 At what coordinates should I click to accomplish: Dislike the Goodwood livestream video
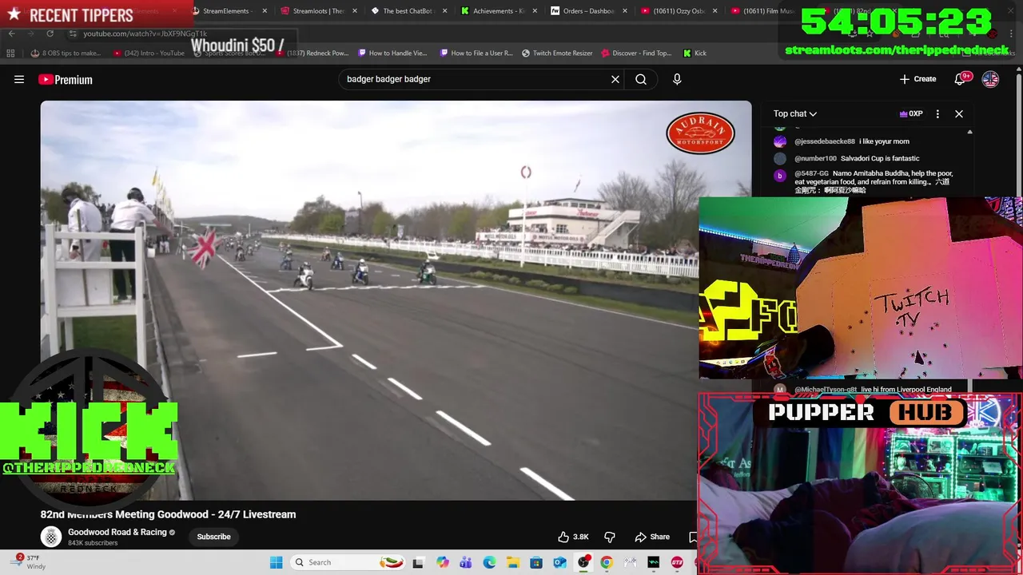tap(609, 537)
